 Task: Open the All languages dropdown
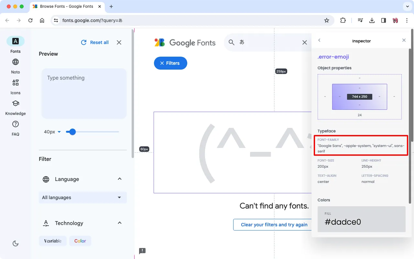83,197
